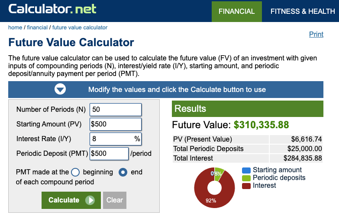Click the play arrow on Calculate button
The width and height of the screenshot is (339, 221).
tap(90, 200)
